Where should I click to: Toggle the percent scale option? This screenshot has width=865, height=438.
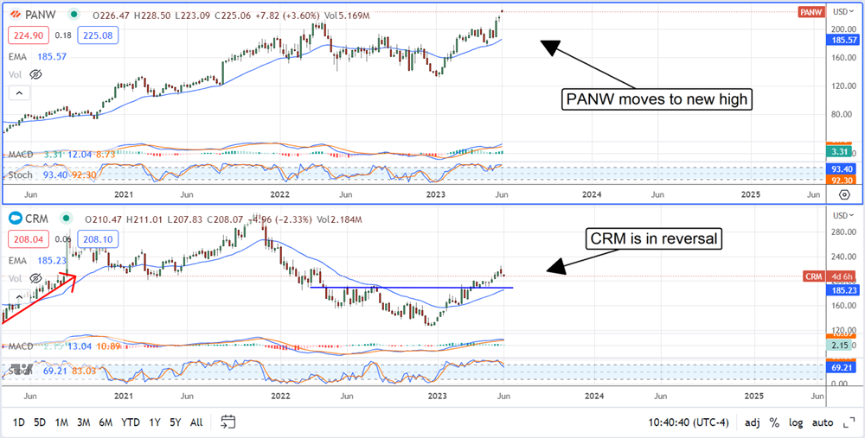774,422
